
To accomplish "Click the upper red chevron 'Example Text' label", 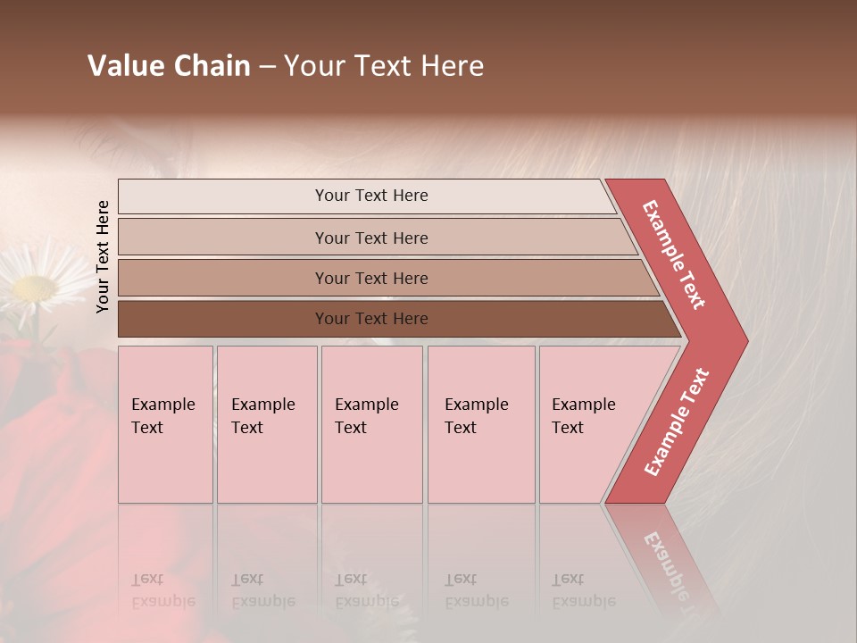I will pos(673,255).
